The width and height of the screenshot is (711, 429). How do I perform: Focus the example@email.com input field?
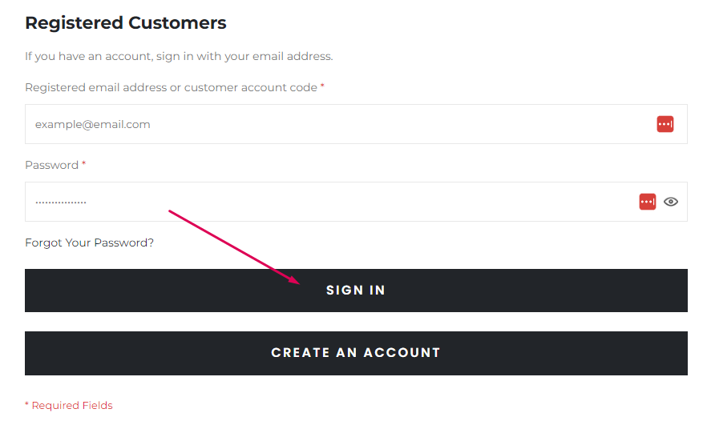(356, 124)
